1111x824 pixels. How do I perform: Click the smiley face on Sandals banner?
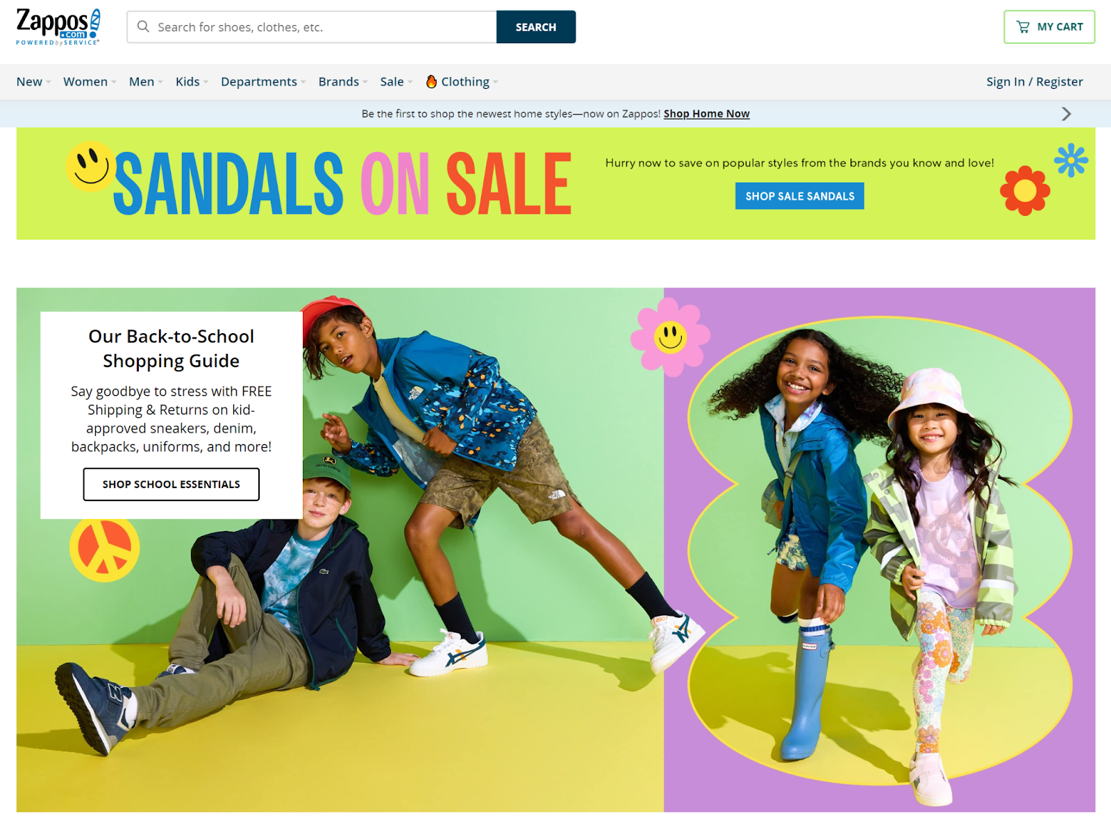(90, 167)
